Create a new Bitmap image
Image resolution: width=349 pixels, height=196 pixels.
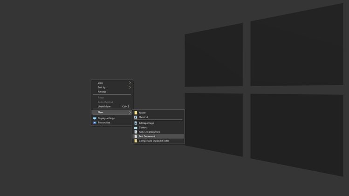coord(158,123)
